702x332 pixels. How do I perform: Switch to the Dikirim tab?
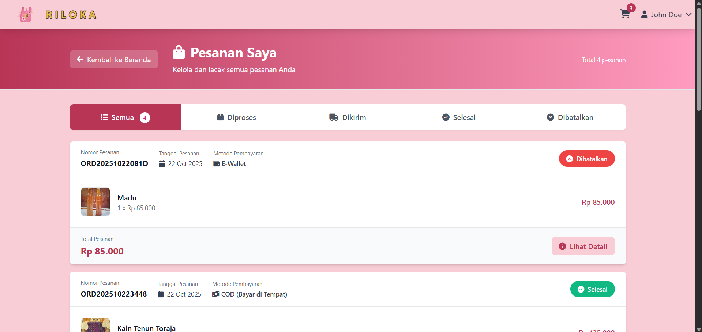(348, 117)
